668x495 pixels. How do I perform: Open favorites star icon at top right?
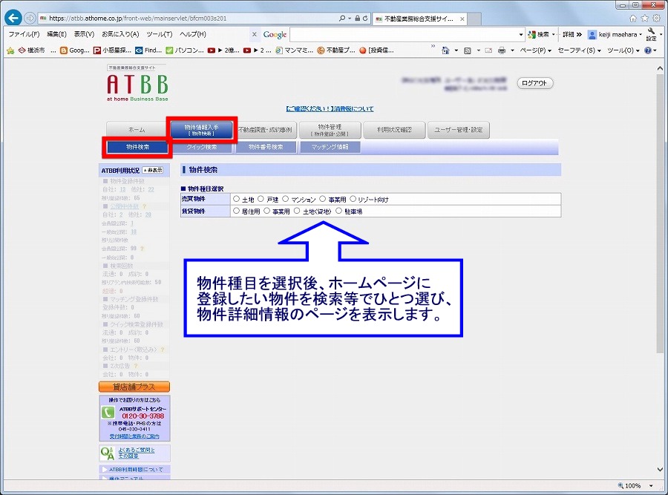[644, 19]
